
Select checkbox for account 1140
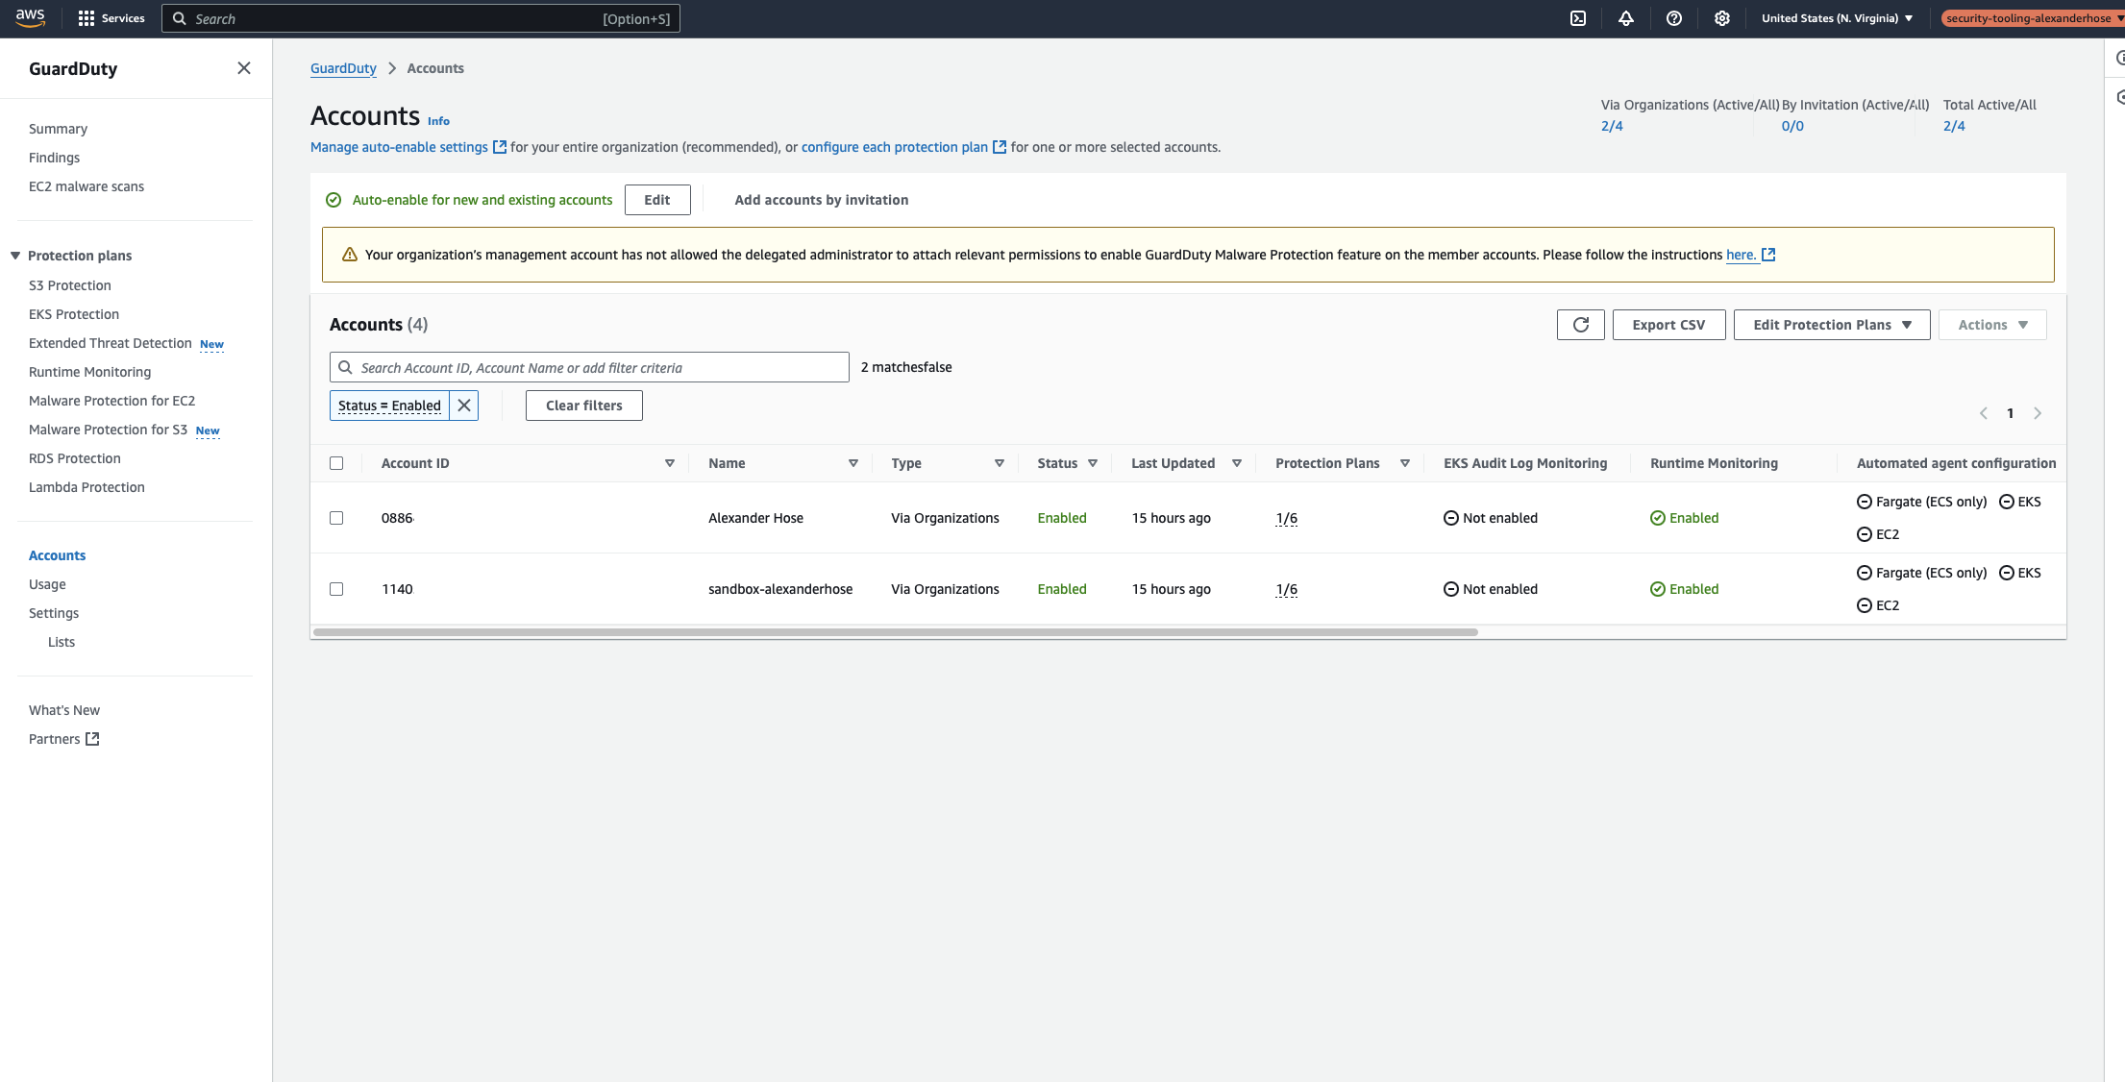point(336,589)
